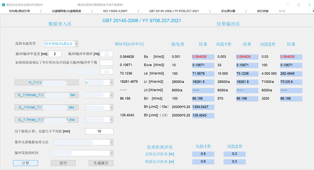Switch to 光谱辐照度/光谱辐亮度 tab
Viewport: 314px width, 170px height.
point(67,11)
